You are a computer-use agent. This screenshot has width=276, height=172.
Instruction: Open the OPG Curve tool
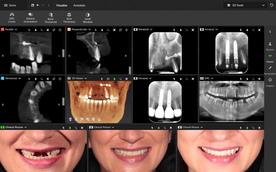[12, 18]
